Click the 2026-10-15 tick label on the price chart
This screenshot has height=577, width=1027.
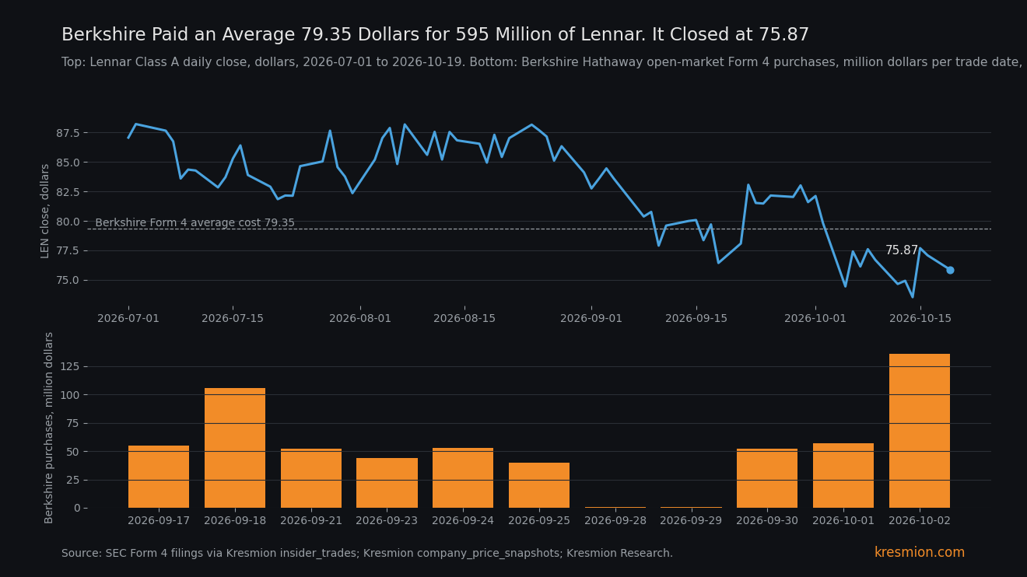tap(920, 319)
